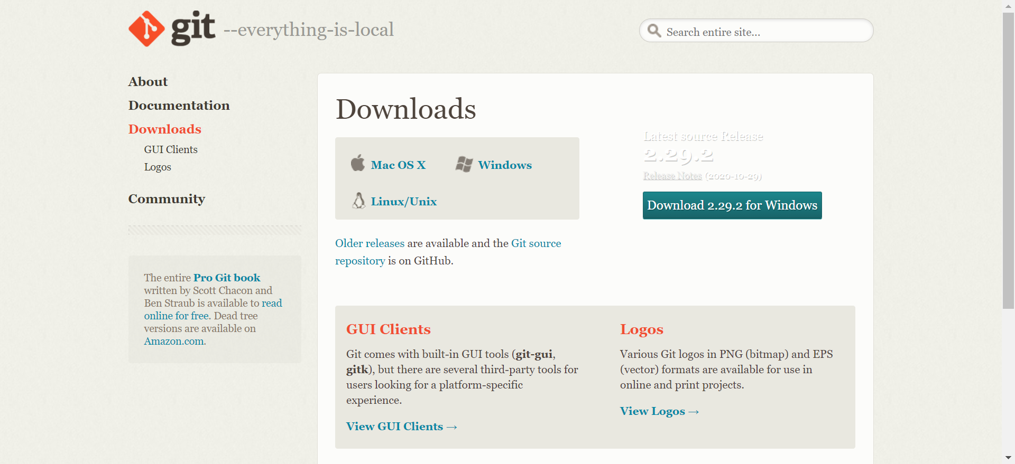Open the Windows download link
Screen dimensions: 1015x464
505,165
